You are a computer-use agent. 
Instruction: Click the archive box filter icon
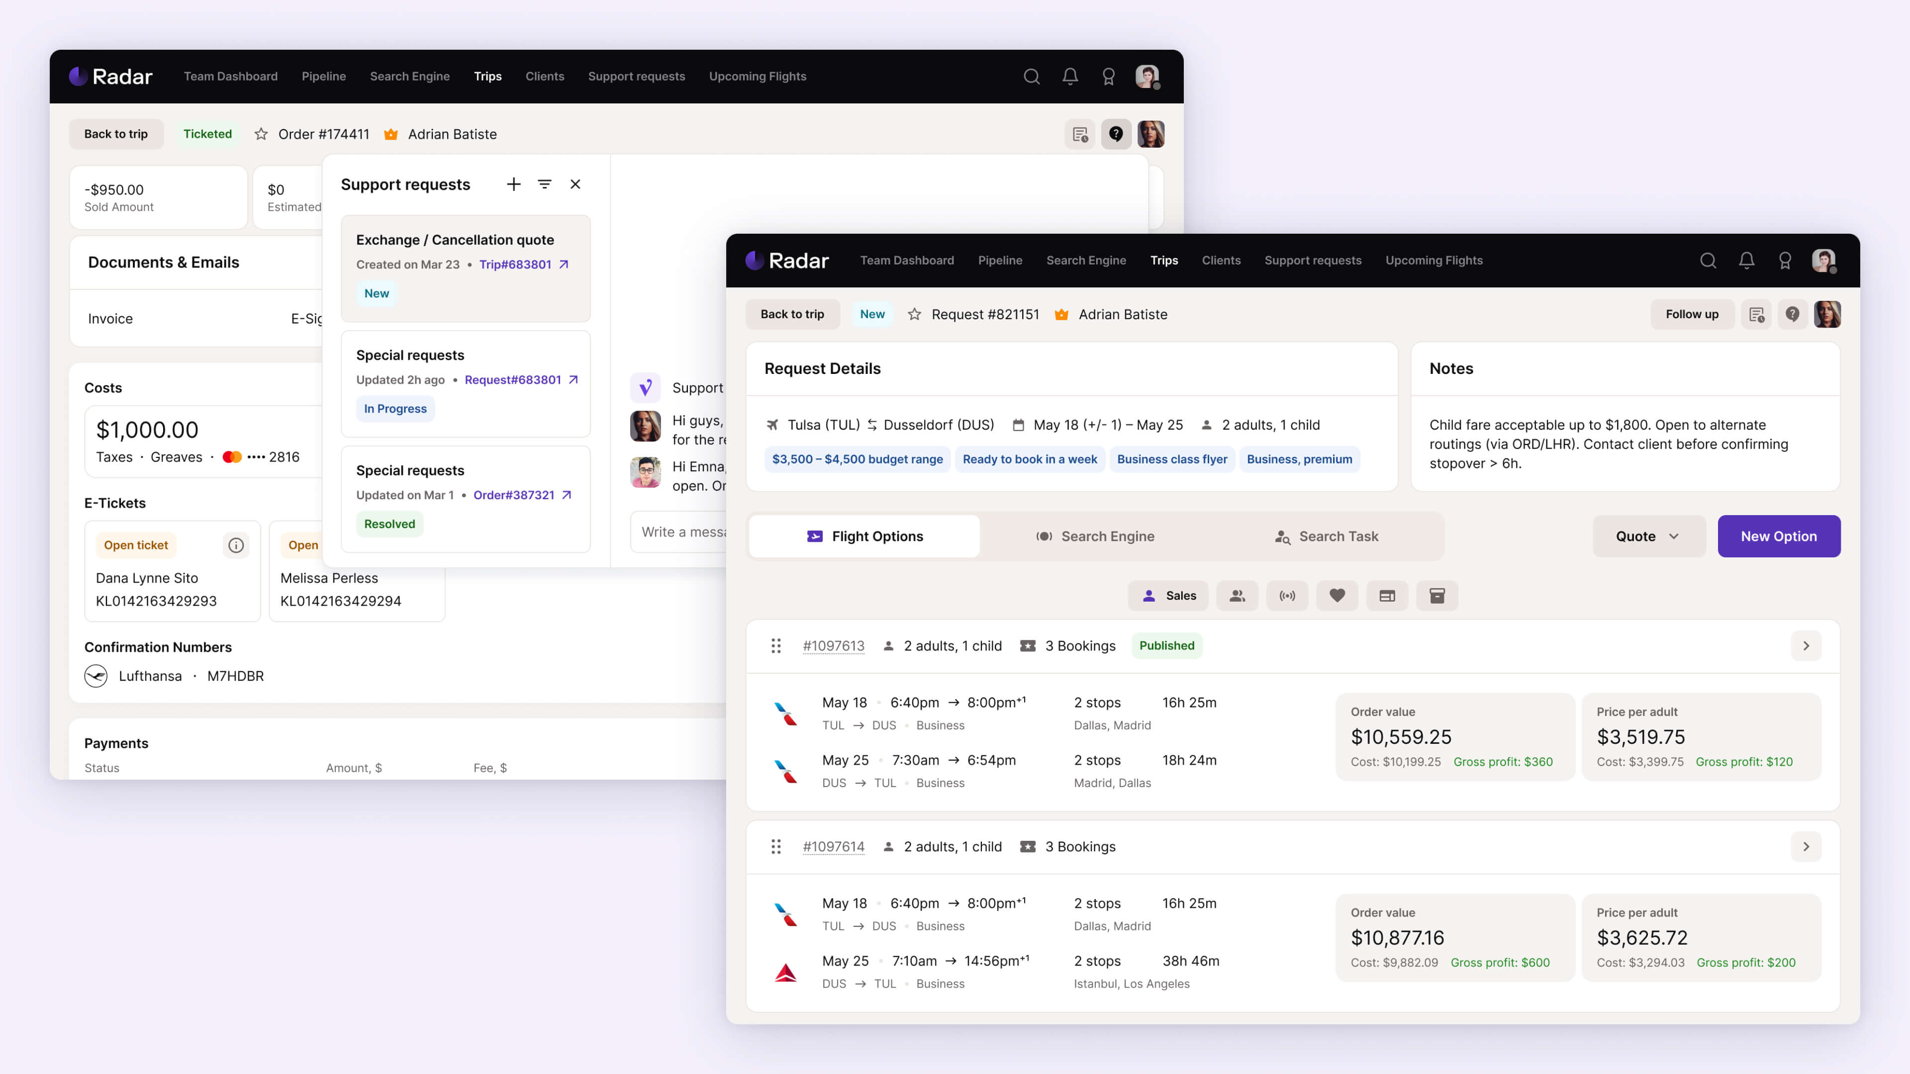[x=1436, y=595]
